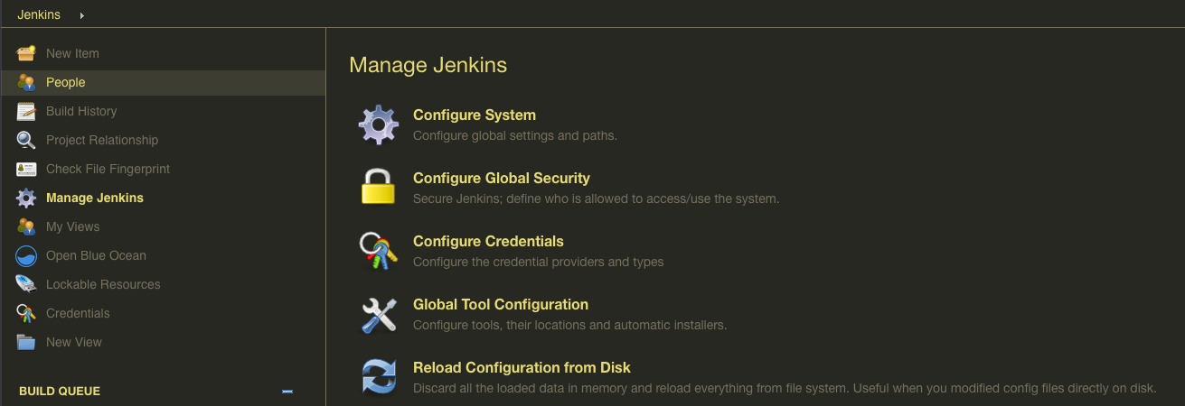Select the Manage Jenkins sidebar link

pos(95,198)
